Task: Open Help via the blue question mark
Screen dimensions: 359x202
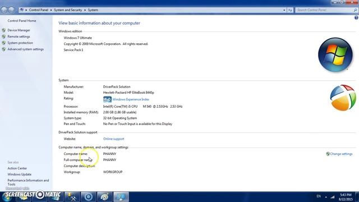Action: pyautogui.click(x=356, y=17)
